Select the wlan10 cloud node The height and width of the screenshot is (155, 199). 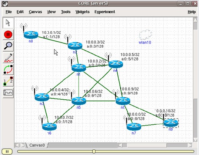pyautogui.click(x=145, y=35)
